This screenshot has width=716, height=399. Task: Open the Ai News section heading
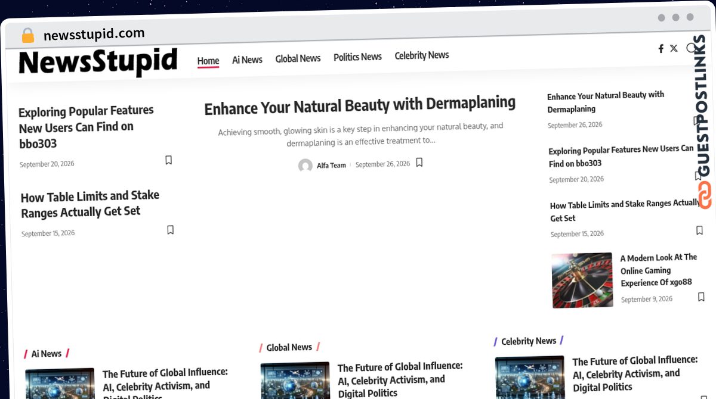[x=47, y=354]
